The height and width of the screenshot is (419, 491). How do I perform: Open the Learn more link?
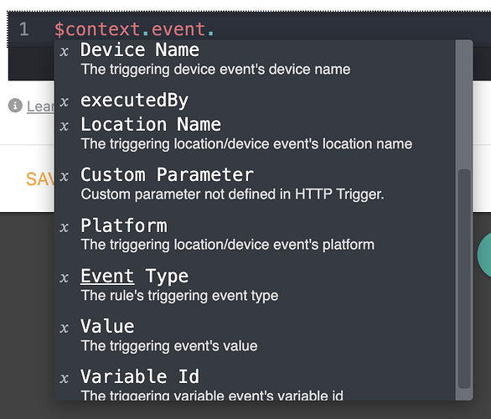click(40, 106)
